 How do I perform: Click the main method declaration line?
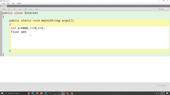tap(41, 21)
